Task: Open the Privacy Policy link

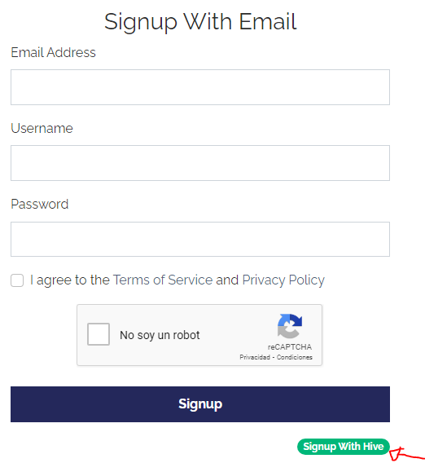Action: (x=283, y=280)
